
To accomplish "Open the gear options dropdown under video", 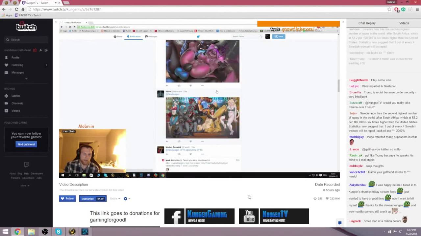I will pos(127,199).
